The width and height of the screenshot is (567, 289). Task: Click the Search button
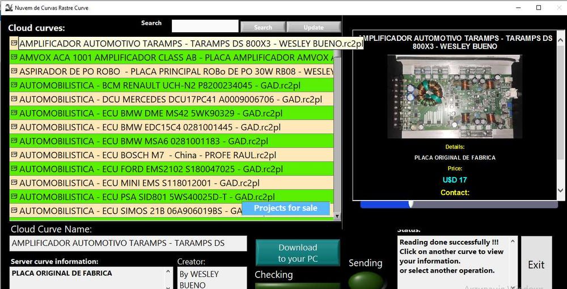[x=263, y=27]
